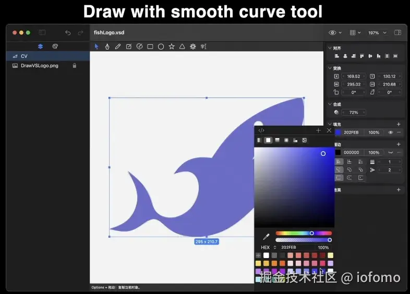The width and height of the screenshot is (410, 294).
Task: Edit the 72% opacity field
Action: (x=354, y=113)
